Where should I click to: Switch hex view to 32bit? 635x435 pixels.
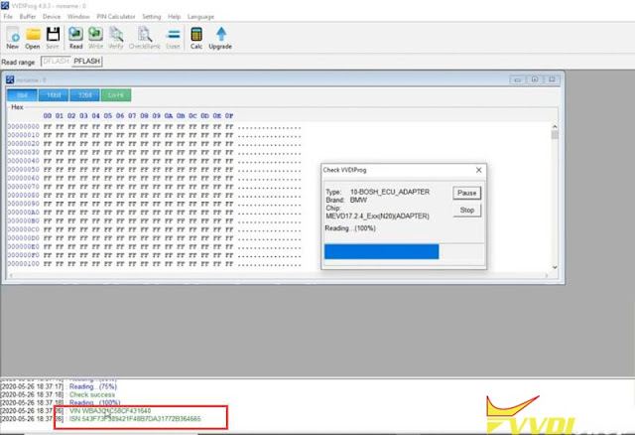(84, 95)
